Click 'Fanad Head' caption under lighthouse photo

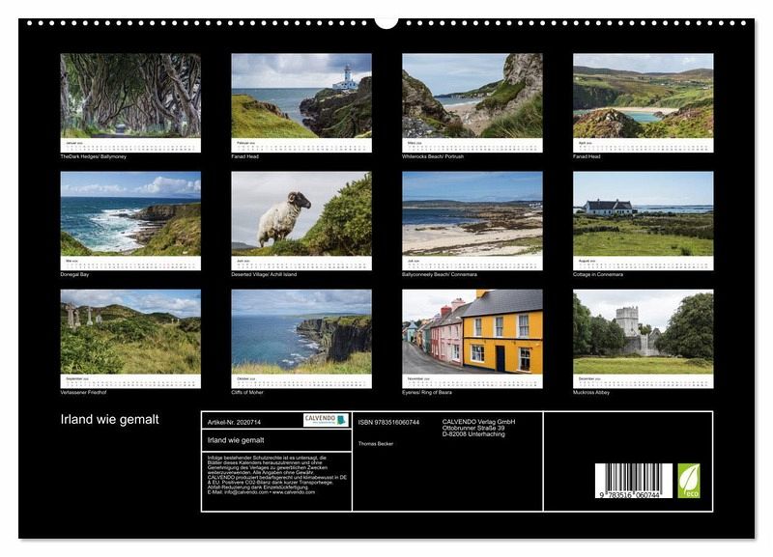[244, 156]
